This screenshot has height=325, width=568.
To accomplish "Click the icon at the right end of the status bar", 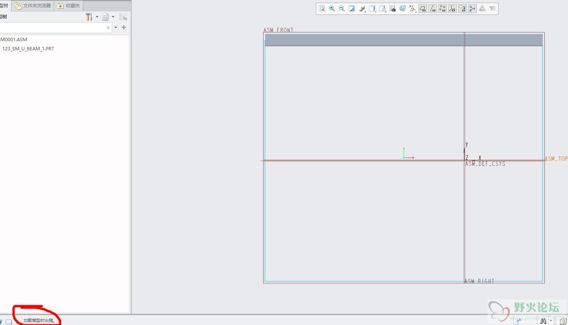I will (x=563, y=322).
